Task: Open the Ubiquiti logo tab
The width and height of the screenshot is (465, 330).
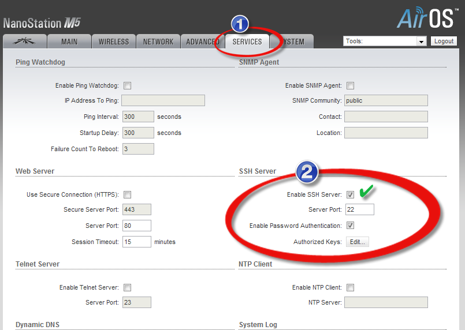Action: (25, 42)
